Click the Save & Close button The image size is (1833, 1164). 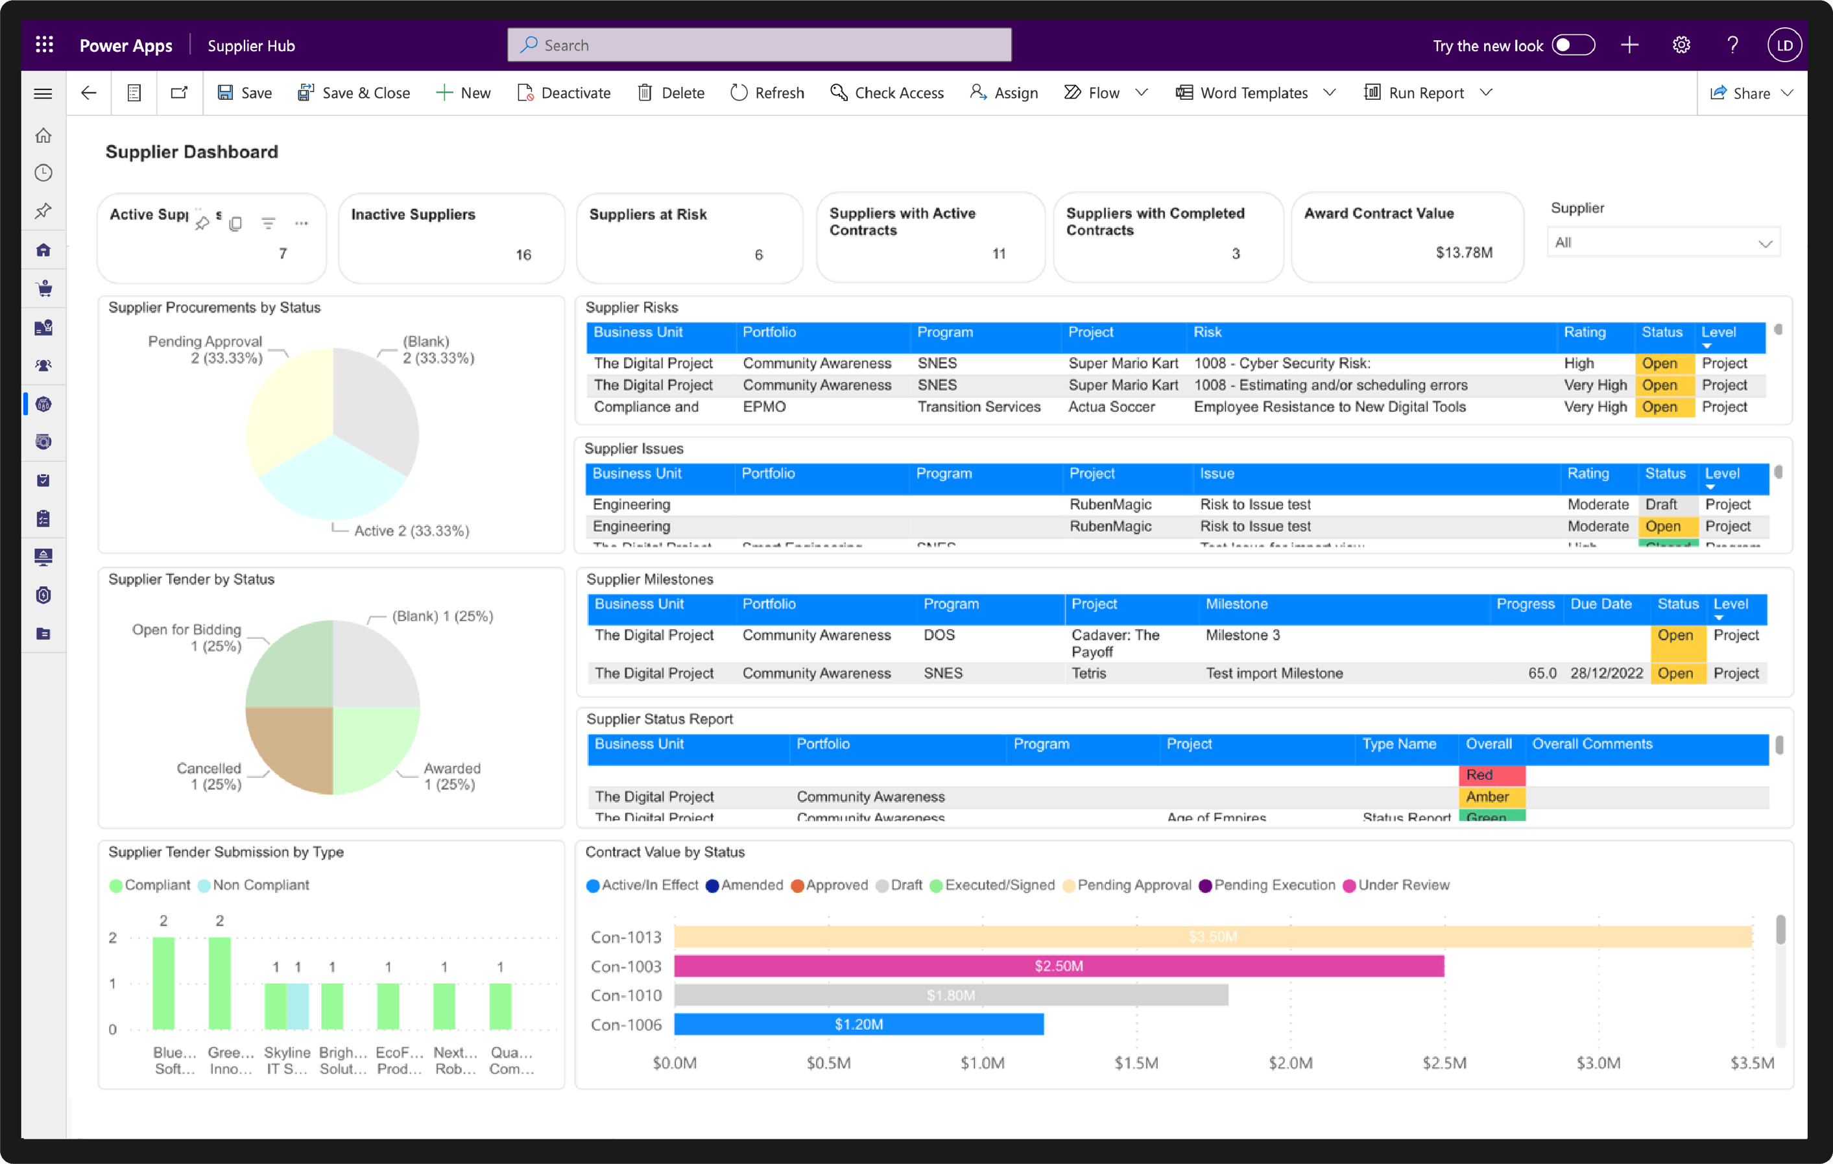pos(353,93)
